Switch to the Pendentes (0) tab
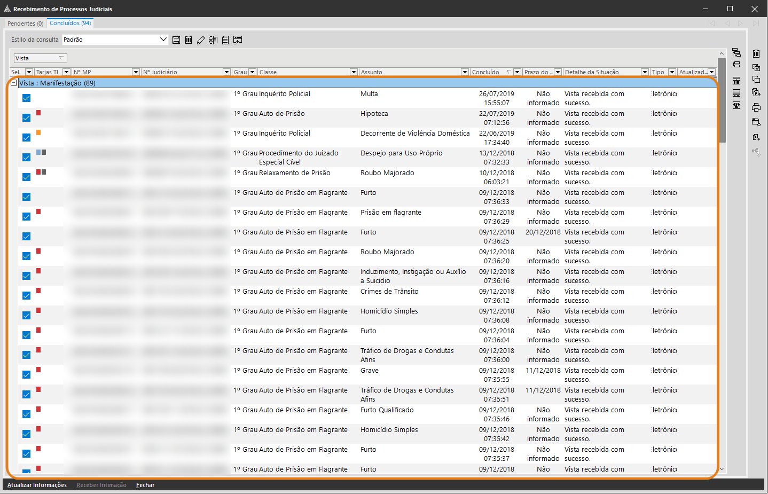This screenshot has width=768, height=494. tap(25, 23)
